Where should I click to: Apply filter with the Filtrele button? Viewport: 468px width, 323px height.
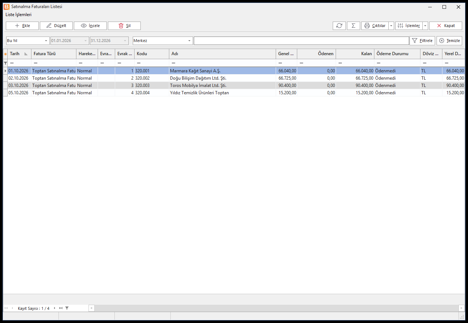(422, 41)
